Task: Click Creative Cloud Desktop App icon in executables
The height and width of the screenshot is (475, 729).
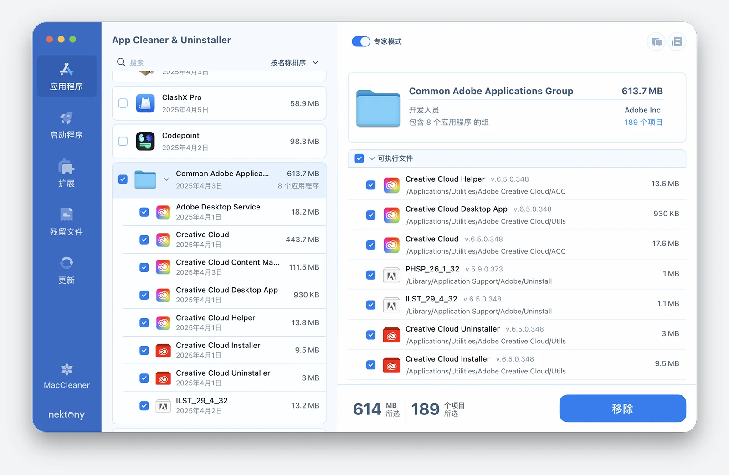Action: [x=391, y=215]
